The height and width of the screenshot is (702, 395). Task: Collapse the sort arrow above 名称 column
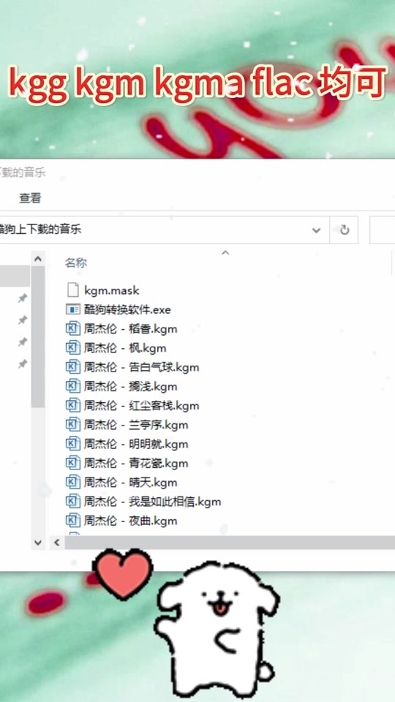click(225, 254)
